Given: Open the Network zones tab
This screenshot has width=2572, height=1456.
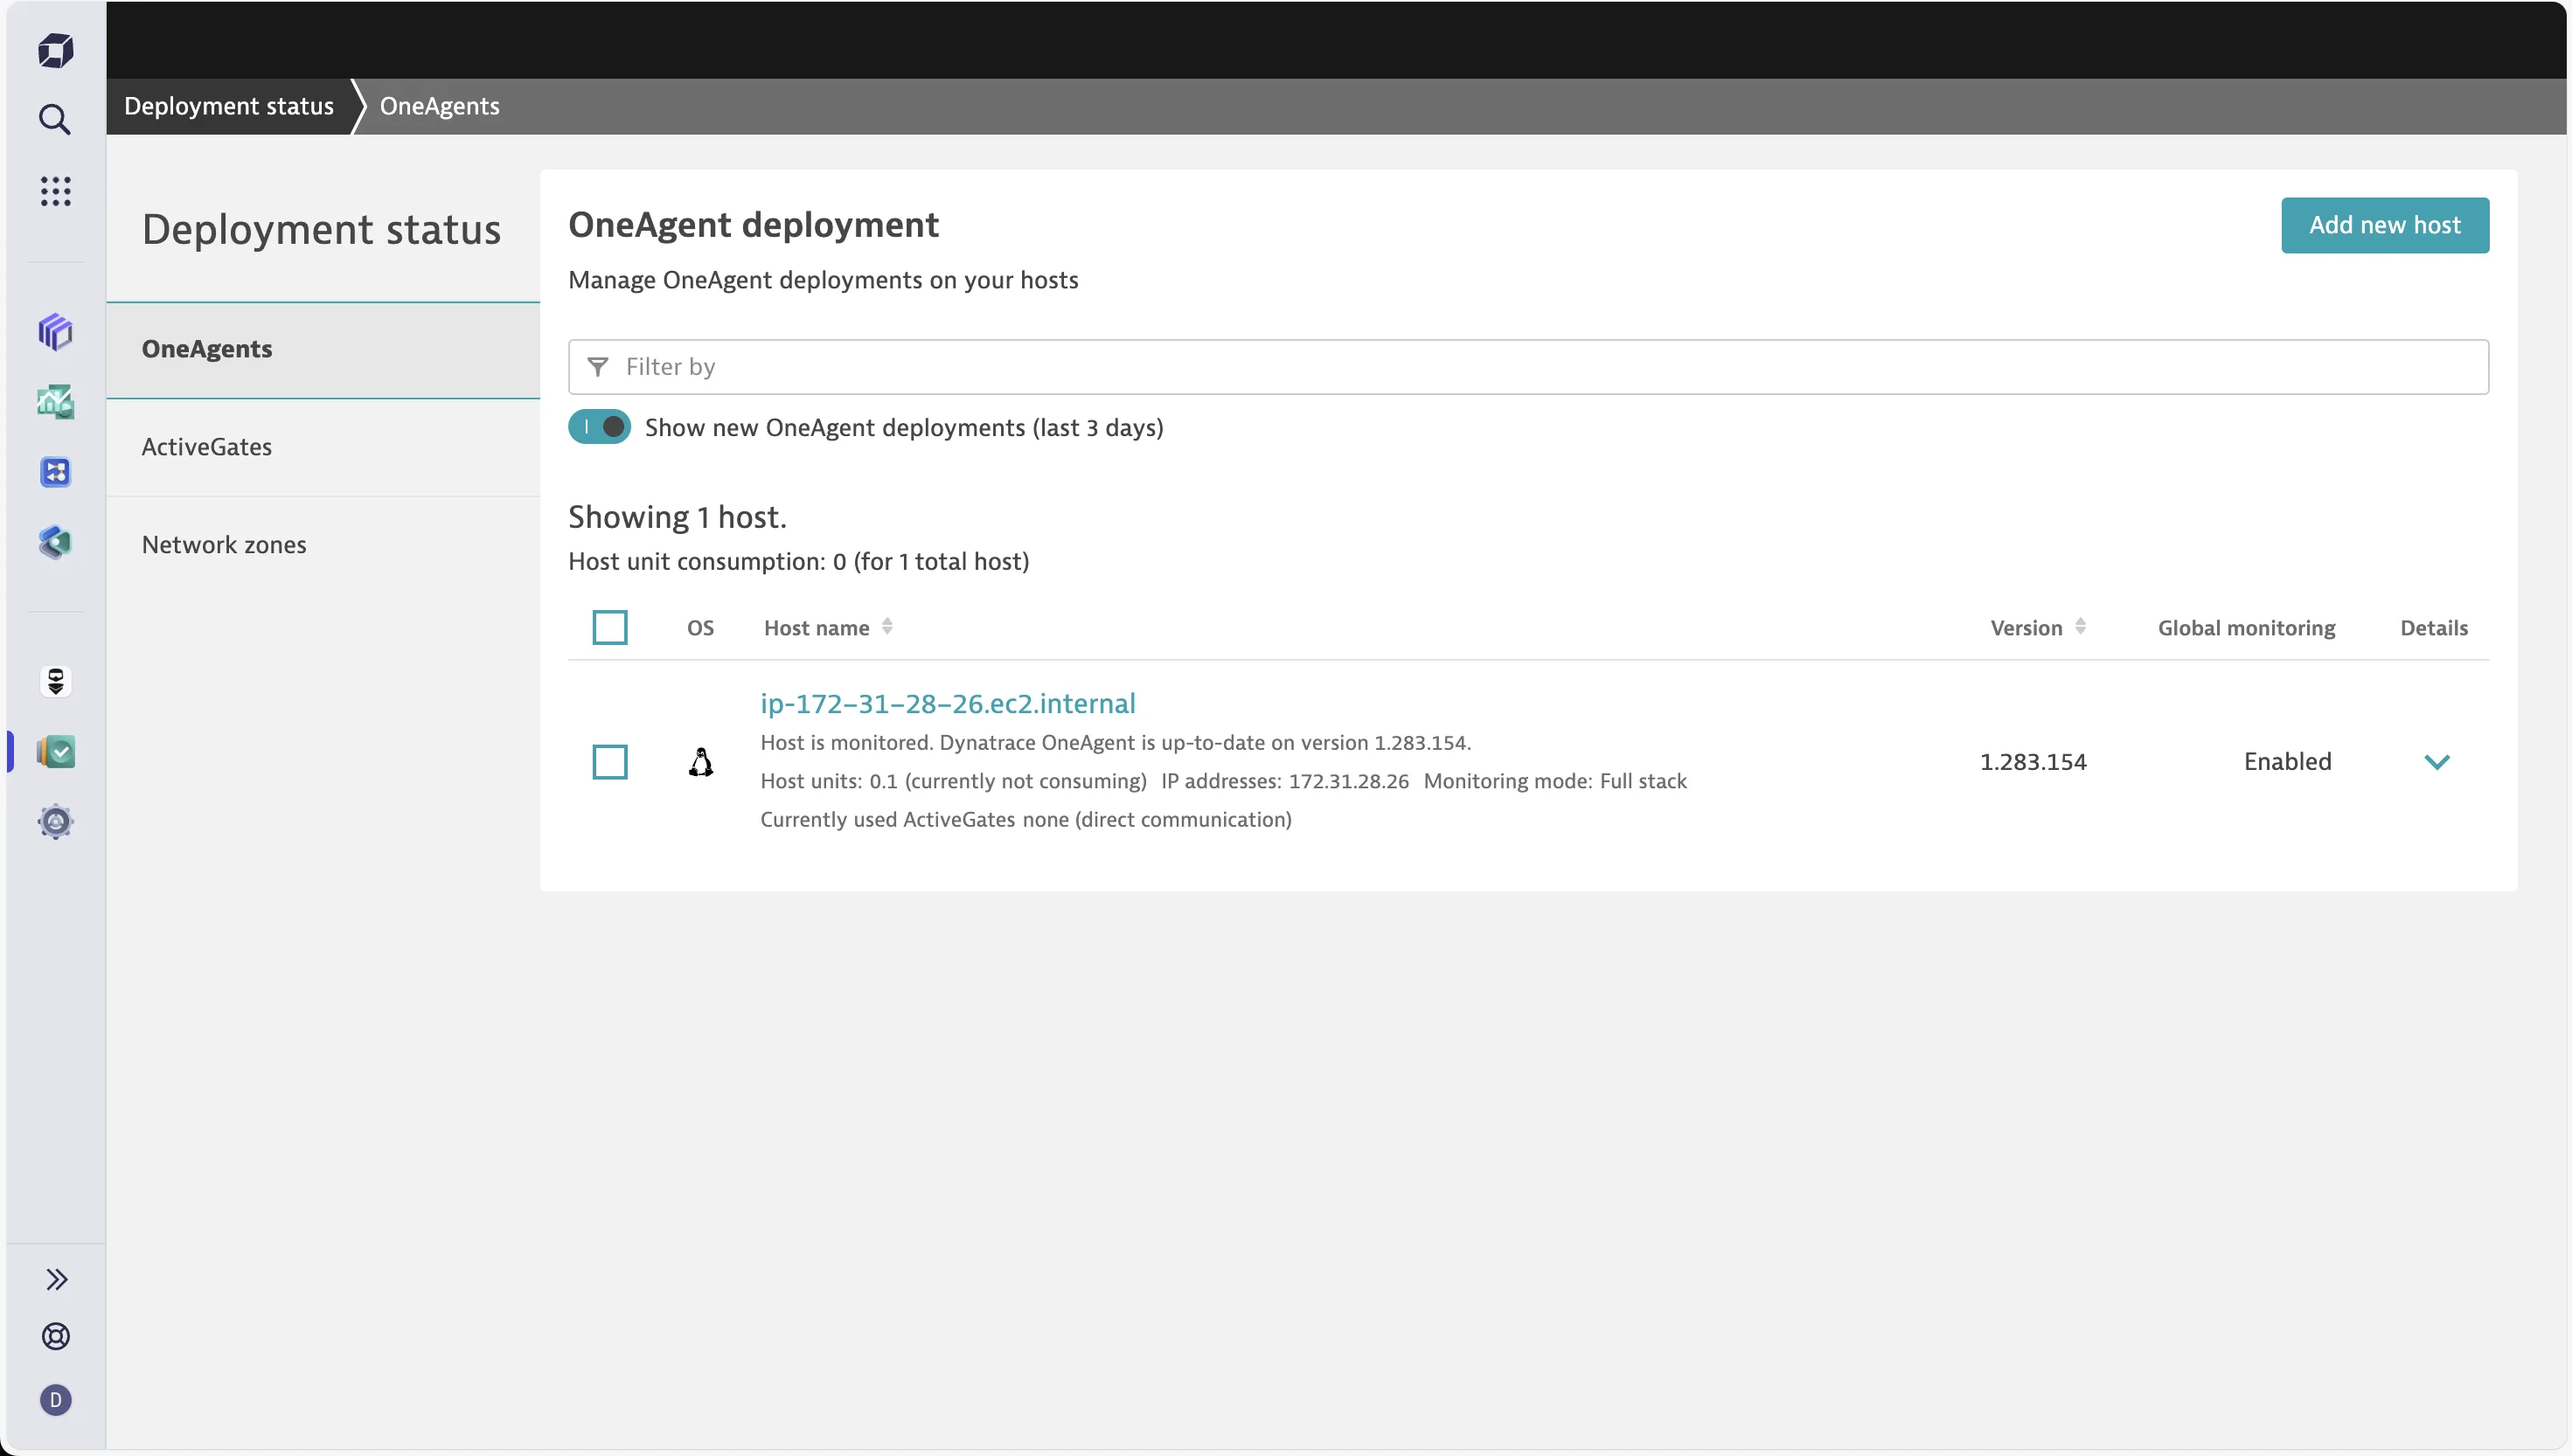Looking at the screenshot, I should click(224, 544).
